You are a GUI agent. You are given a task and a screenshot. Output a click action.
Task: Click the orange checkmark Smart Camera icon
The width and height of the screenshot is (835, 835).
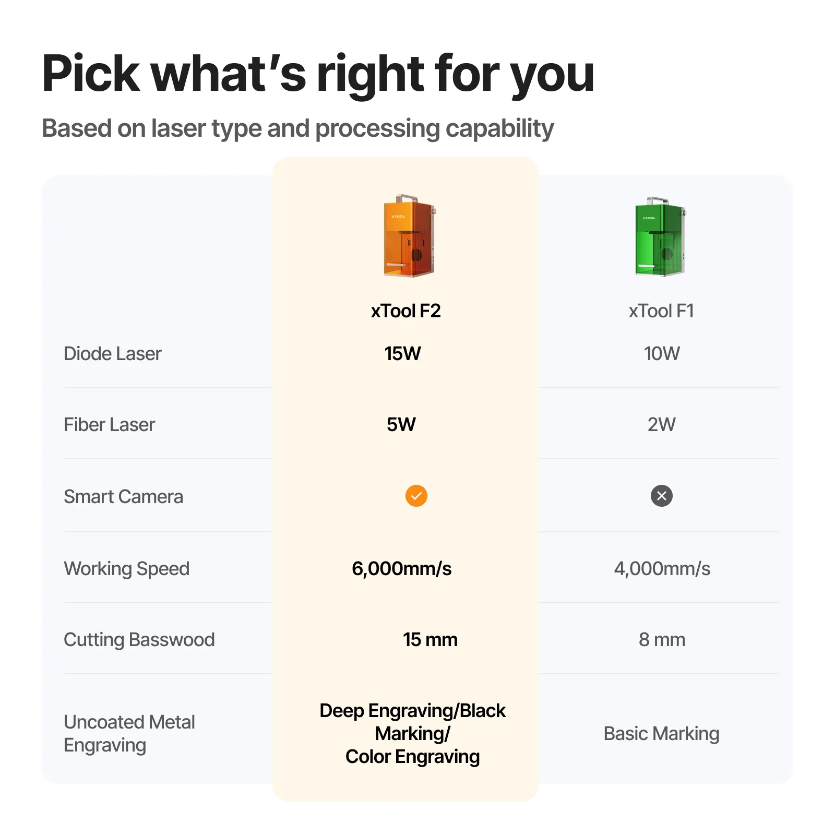[416, 496]
